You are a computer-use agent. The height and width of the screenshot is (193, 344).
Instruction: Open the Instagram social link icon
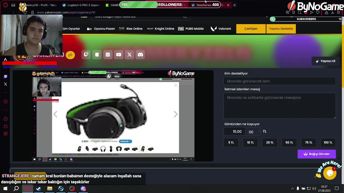coord(108,55)
